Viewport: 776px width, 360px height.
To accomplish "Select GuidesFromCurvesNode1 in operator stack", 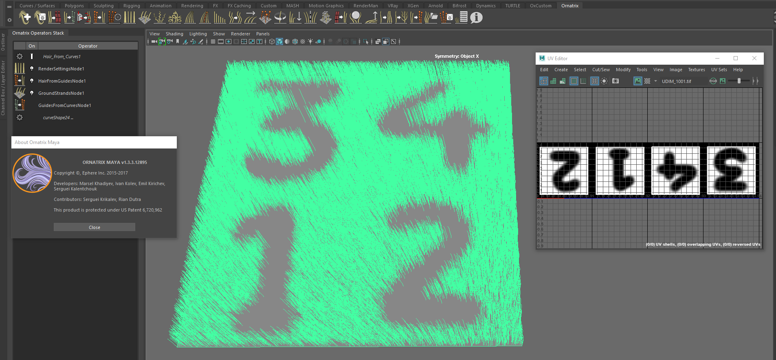I will tap(64, 105).
